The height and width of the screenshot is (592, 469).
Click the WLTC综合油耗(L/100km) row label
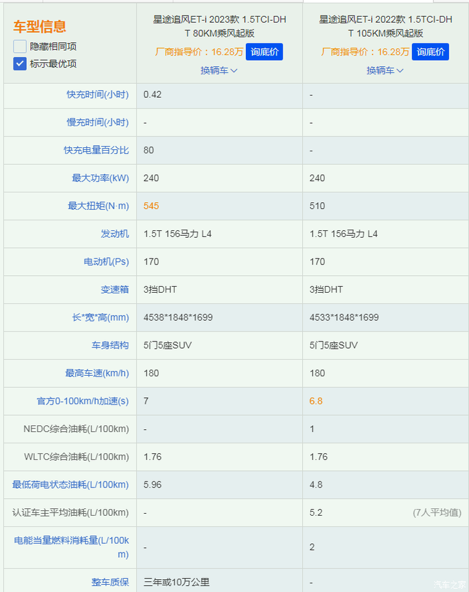[x=76, y=457]
